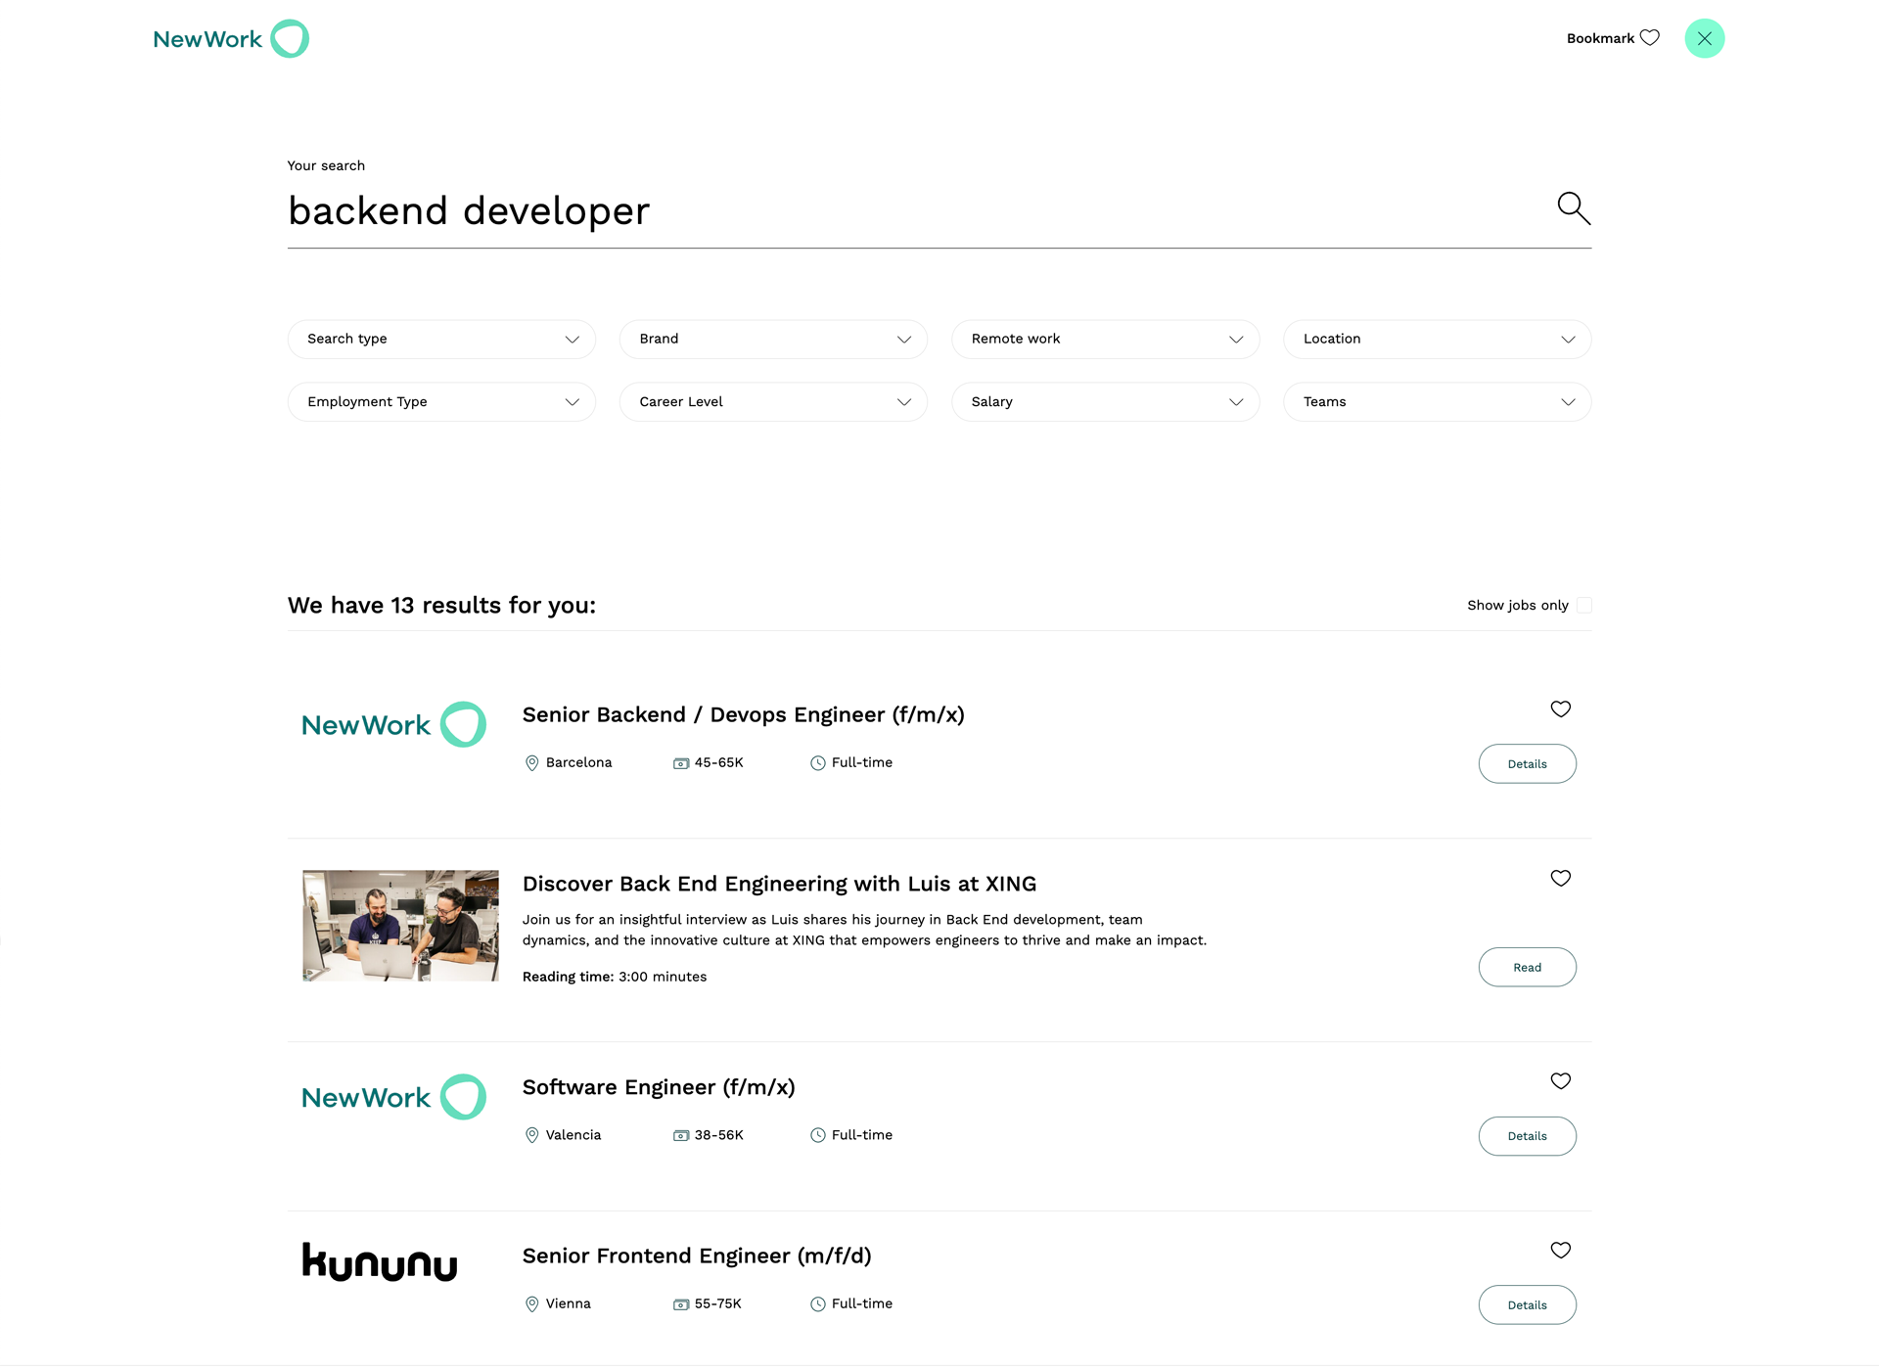Click the NewWork logo on Software Engineer job
This screenshot has width=1879, height=1370.
pyautogui.click(x=394, y=1098)
